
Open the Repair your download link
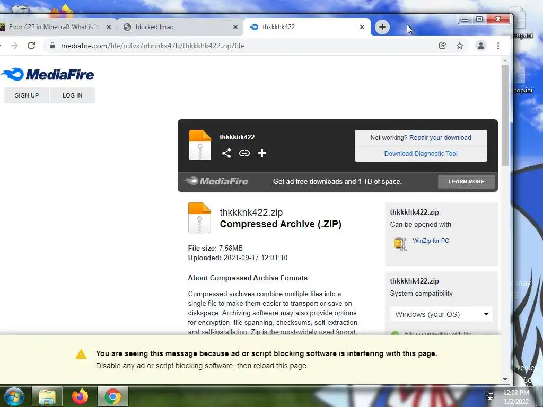[x=440, y=138]
